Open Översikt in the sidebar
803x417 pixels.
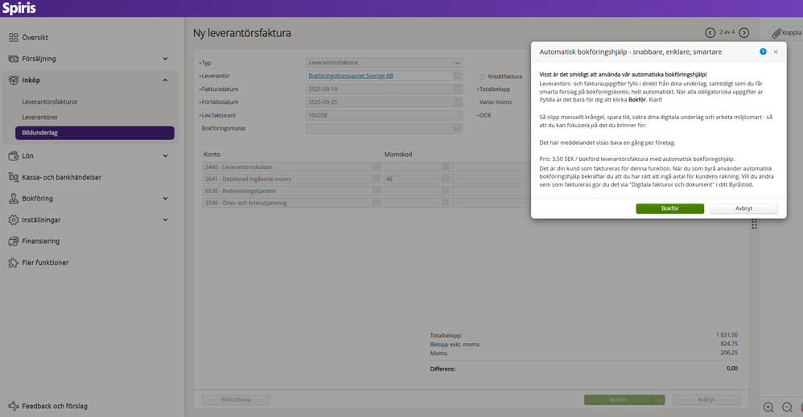35,37
